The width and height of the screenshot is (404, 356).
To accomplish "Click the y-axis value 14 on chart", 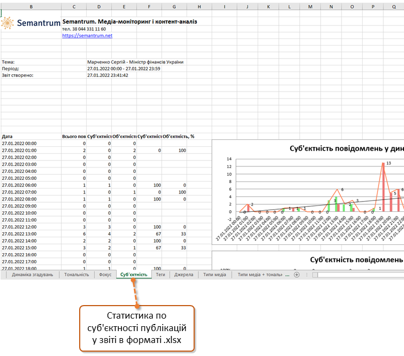I will 229,159.
